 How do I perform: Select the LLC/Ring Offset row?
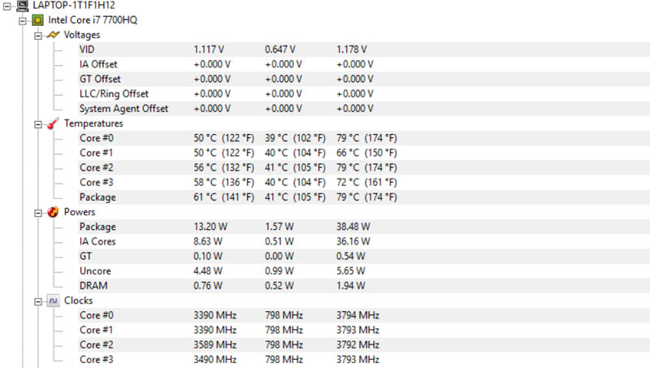click(x=364, y=94)
